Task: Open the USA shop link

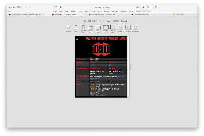Action: (111, 82)
